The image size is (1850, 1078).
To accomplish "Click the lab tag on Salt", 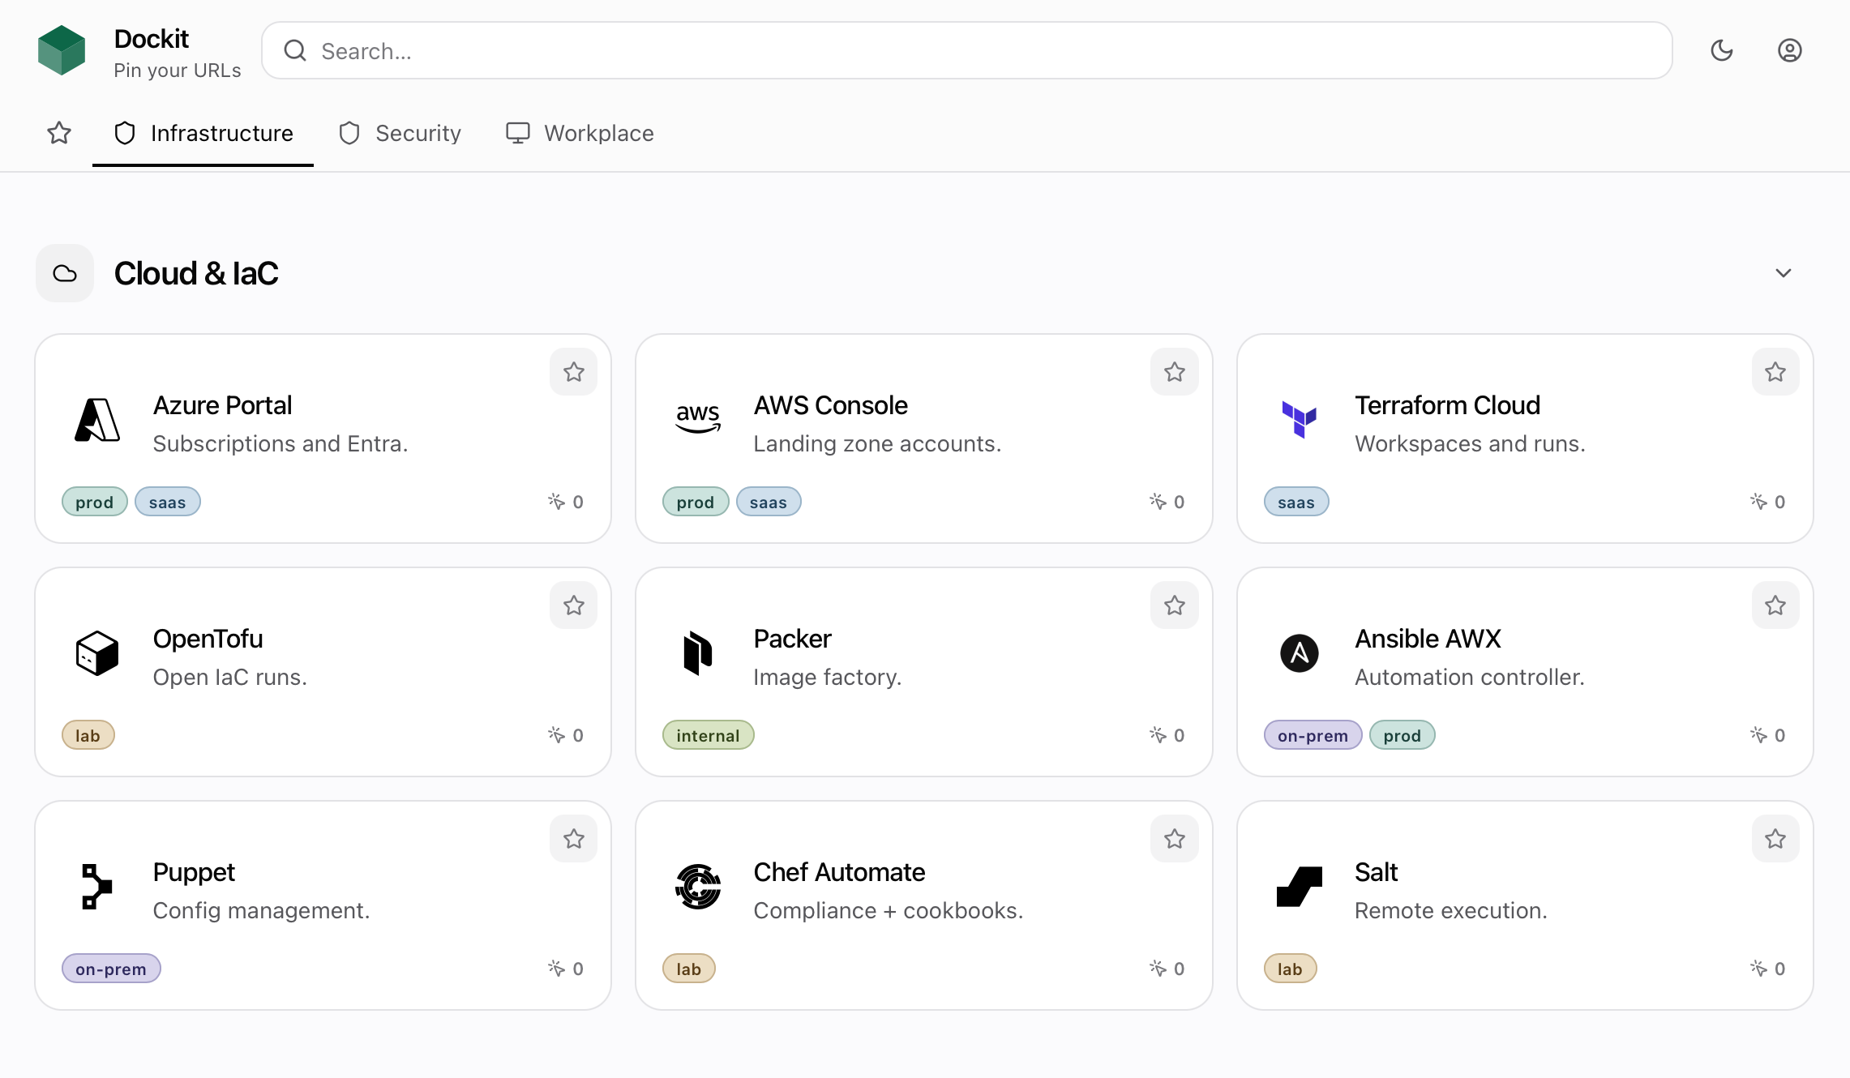I will point(1291,969).
